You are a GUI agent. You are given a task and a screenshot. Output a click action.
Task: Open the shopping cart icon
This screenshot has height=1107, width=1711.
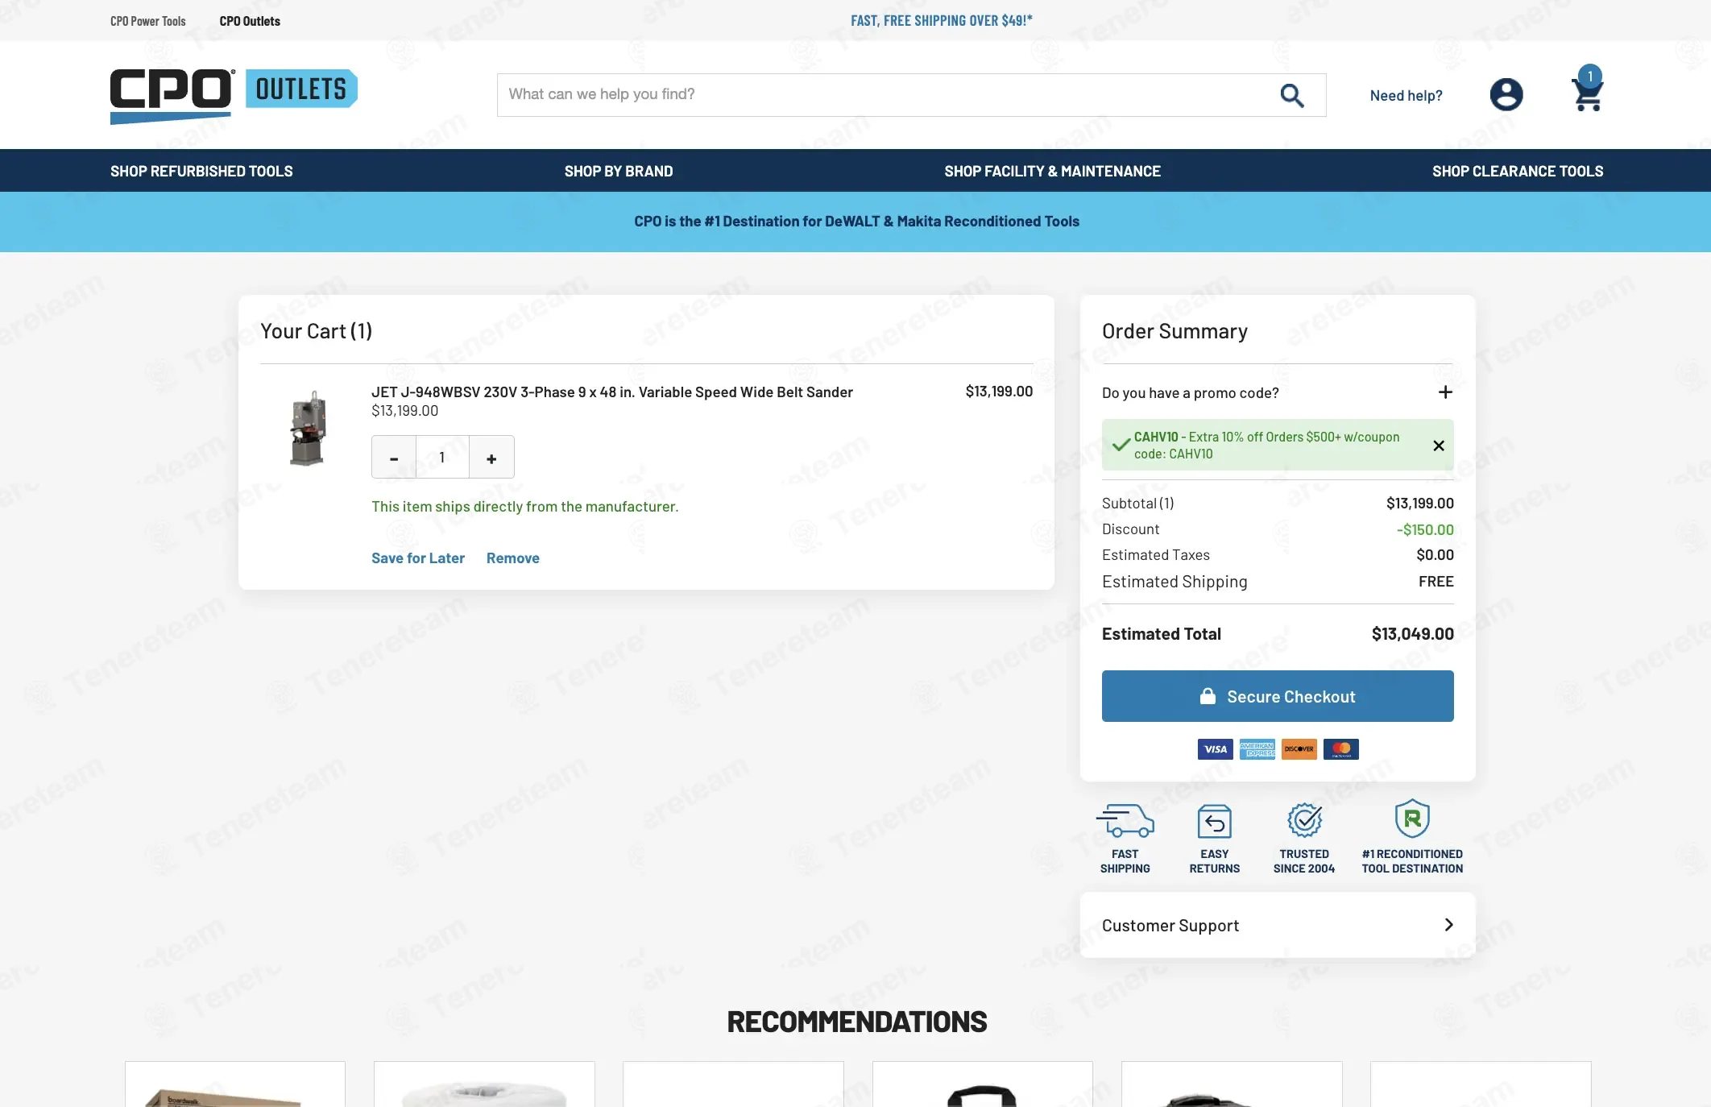click(1588, 89)
